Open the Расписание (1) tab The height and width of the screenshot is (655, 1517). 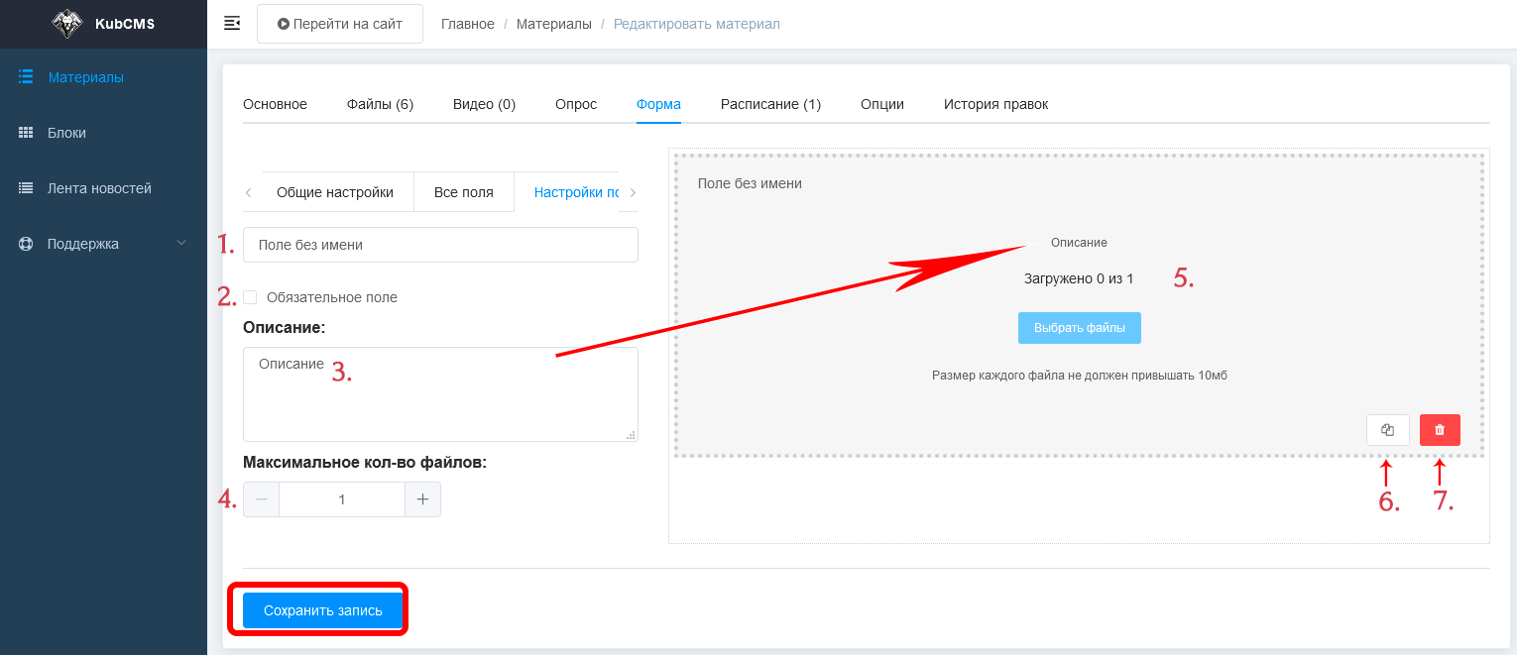click(770, 104)
